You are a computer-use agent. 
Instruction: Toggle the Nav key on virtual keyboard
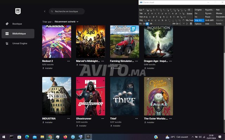pos(219,10)
